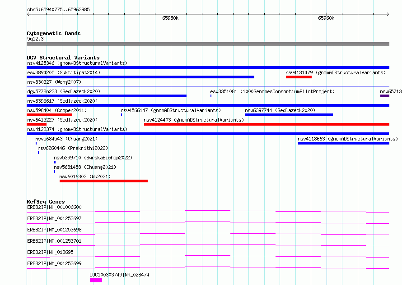Viewport: 402px width, 285px height.
Task: Open the nsv4124403 long red bar
Action: tap(266, 124)
